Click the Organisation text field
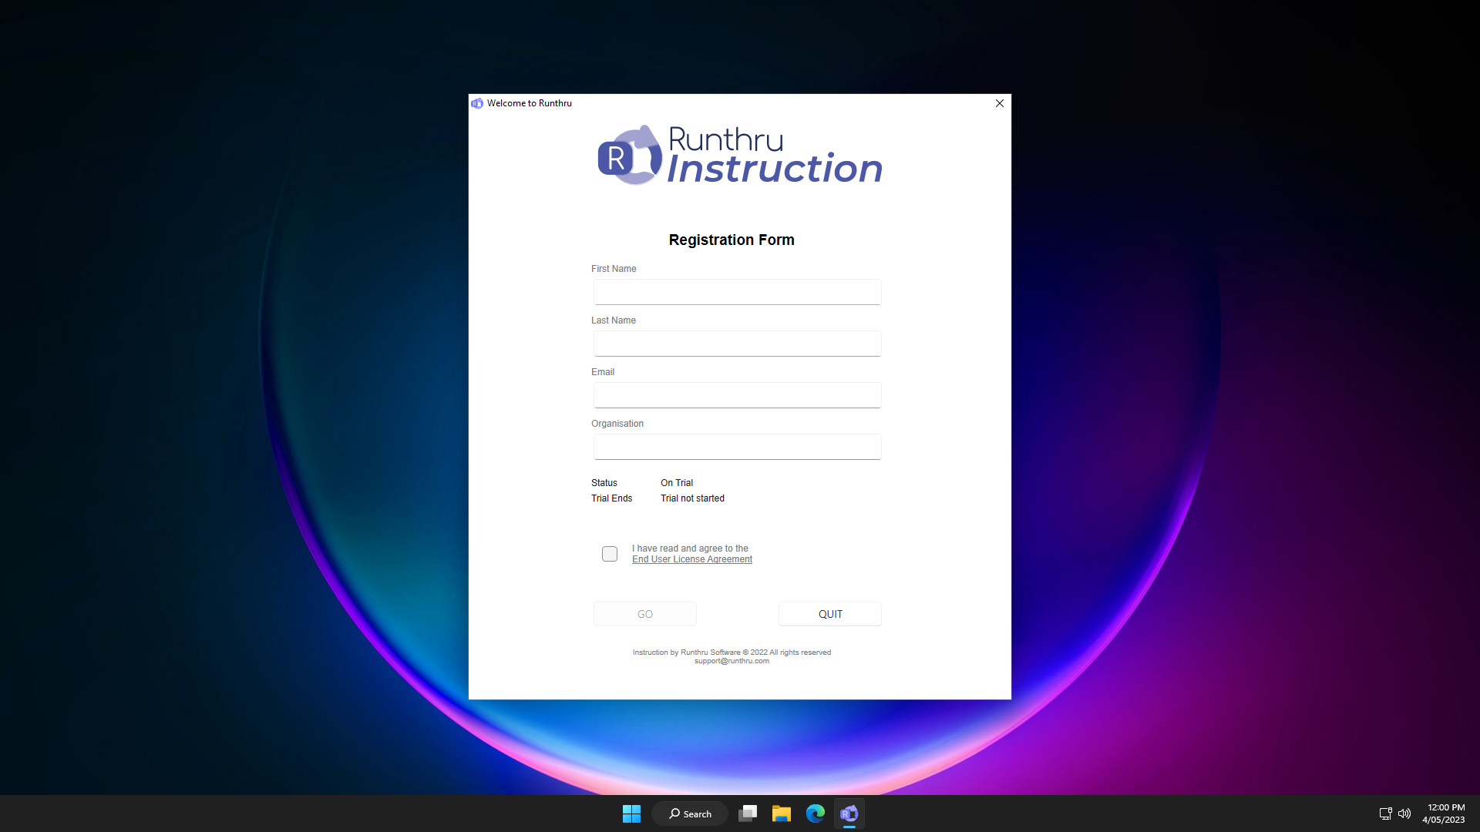The height and width of the screenshot is (832, 1480). tap(737, 447)
